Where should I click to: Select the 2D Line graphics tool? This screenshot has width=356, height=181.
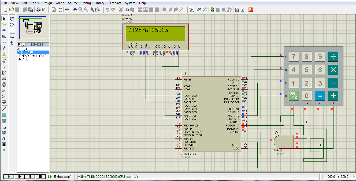[4, 109]
